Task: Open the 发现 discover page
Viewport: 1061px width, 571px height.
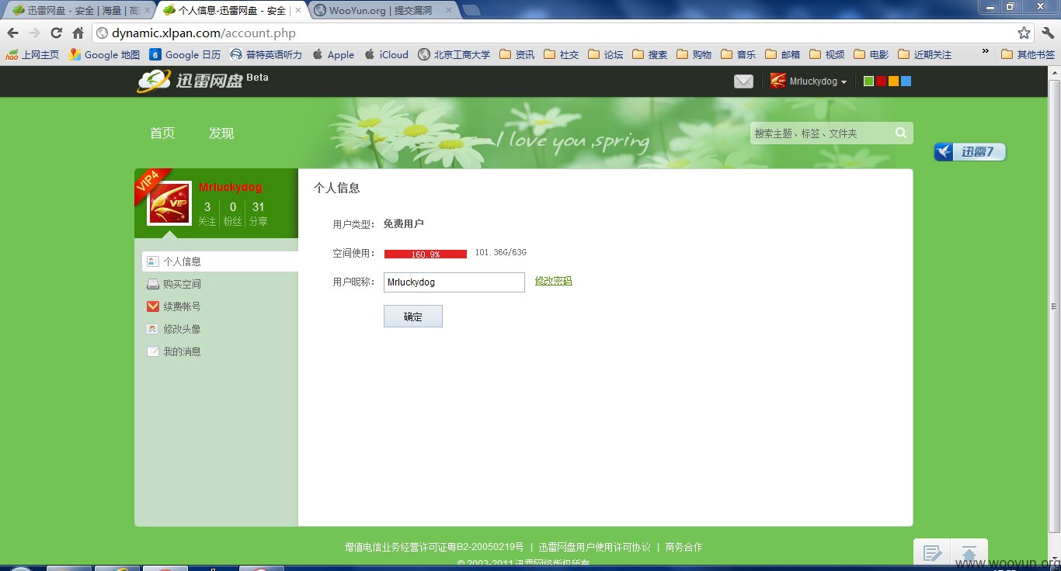Action: [221, 133]
